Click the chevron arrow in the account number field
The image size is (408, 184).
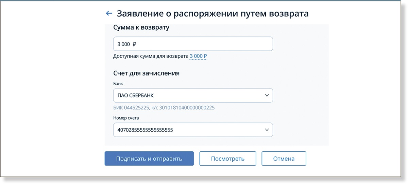pos(267,130)
